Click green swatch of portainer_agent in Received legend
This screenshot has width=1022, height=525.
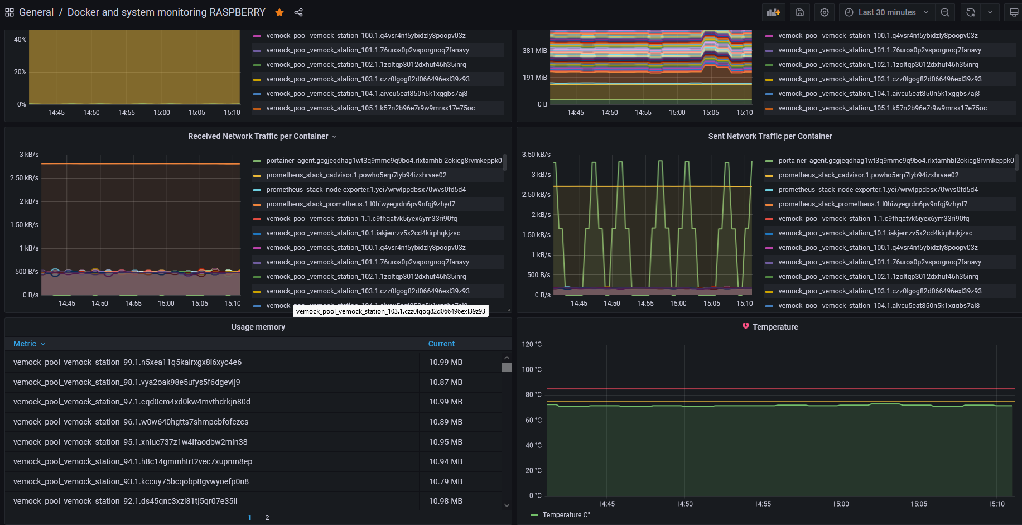coord(257,161)
